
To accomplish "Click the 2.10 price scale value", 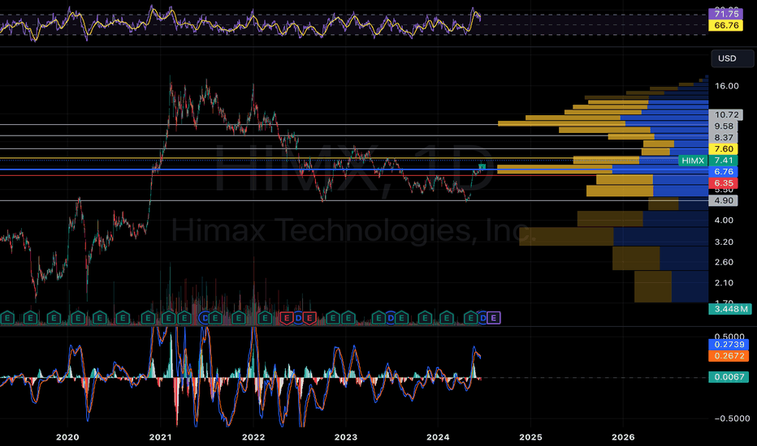I will pyautogui.click(x=724, y=283).
